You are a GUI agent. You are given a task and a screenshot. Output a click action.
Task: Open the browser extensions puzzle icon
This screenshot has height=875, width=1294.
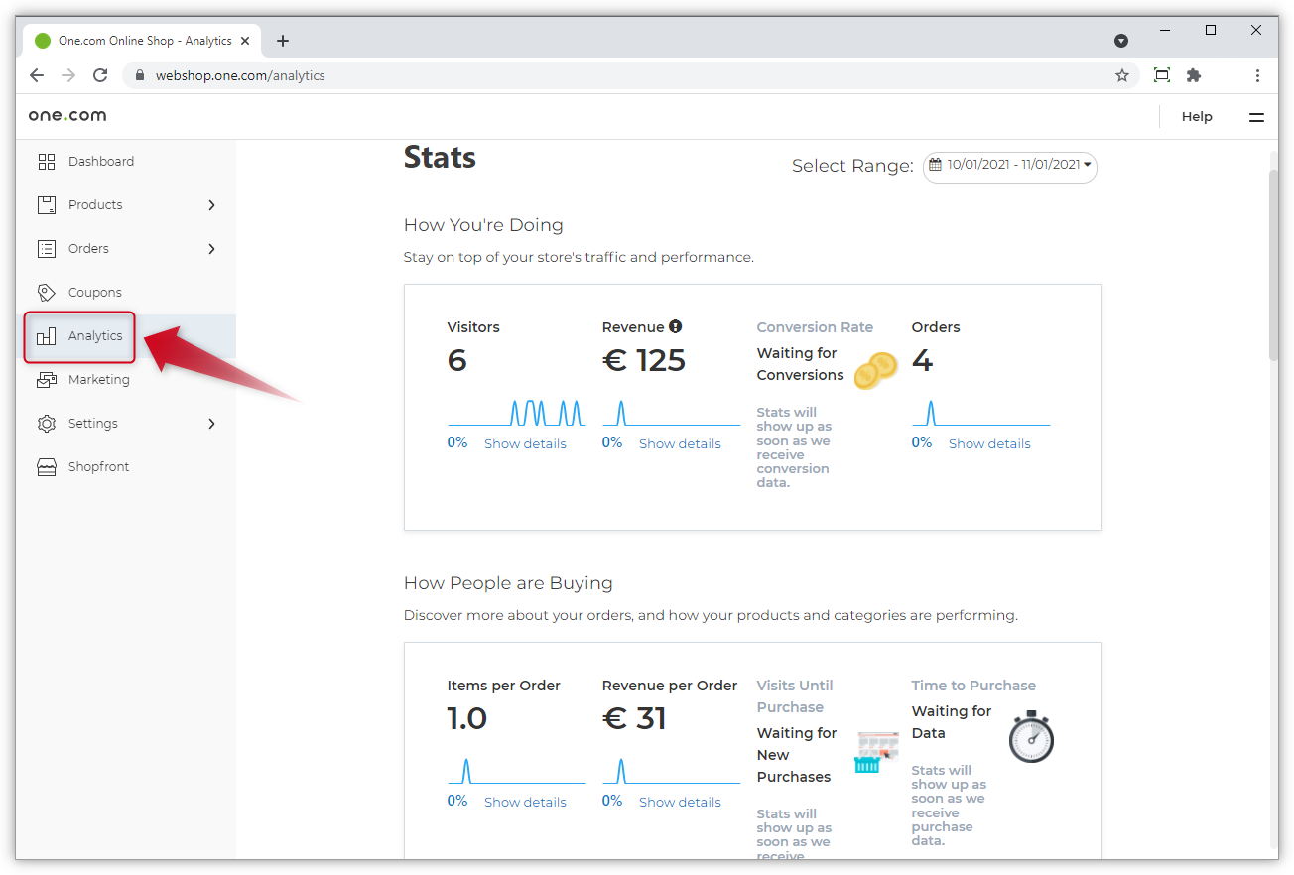click(1194, 75)
